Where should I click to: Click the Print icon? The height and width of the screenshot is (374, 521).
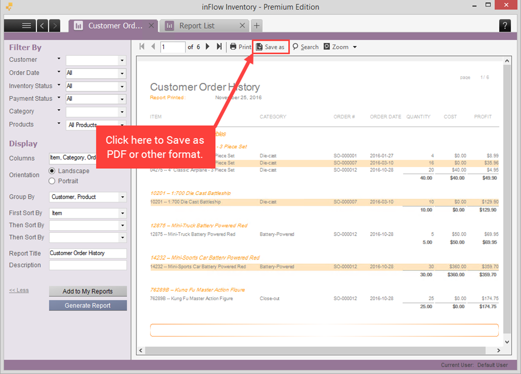[233, 47]
